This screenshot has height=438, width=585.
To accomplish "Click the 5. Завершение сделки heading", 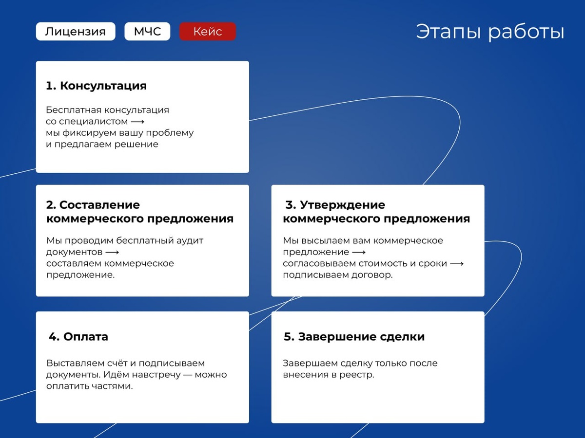I will click(354, 337).
